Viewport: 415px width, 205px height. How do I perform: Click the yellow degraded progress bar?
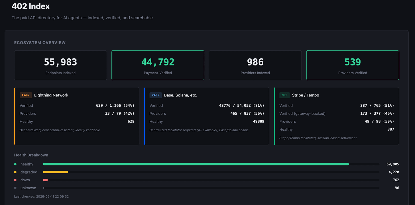[x=56, y=172]
